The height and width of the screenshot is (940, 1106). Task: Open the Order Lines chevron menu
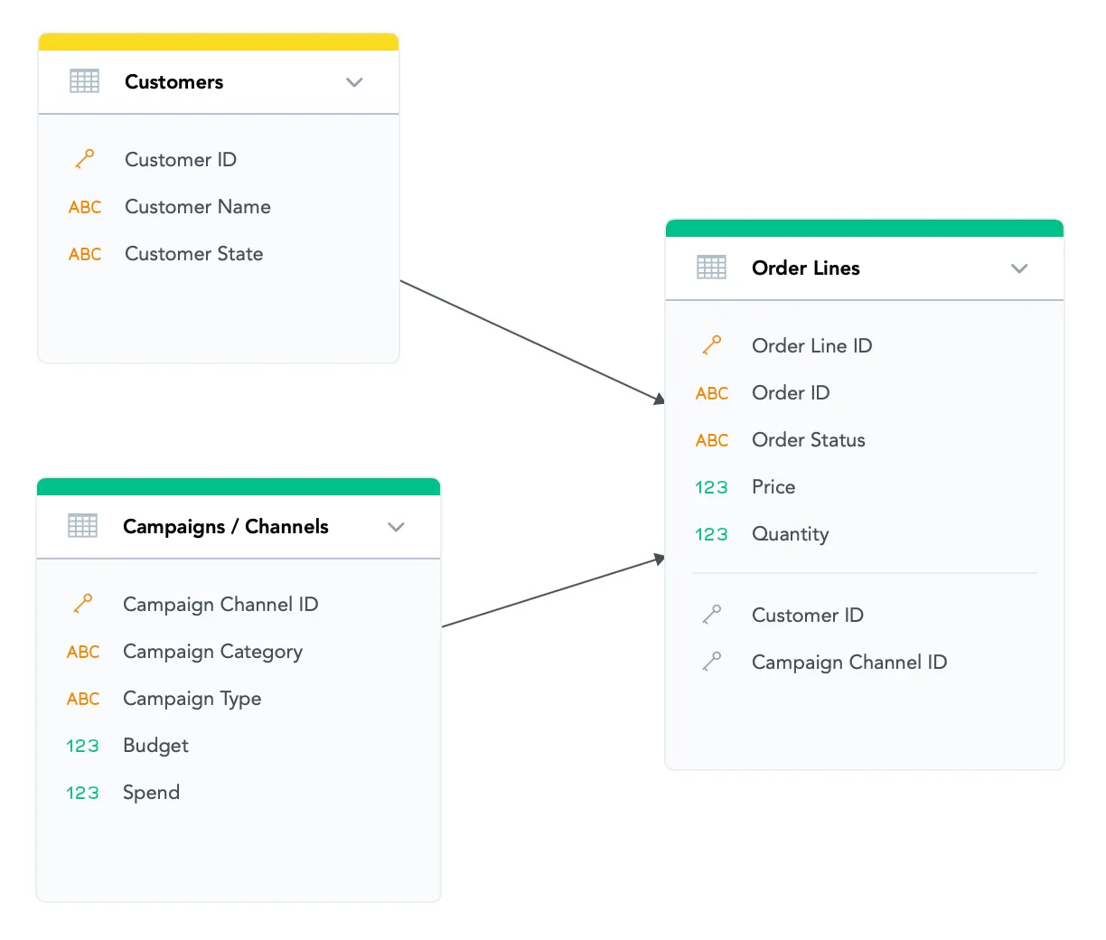pyautogui.click(x=1019, y=268)
